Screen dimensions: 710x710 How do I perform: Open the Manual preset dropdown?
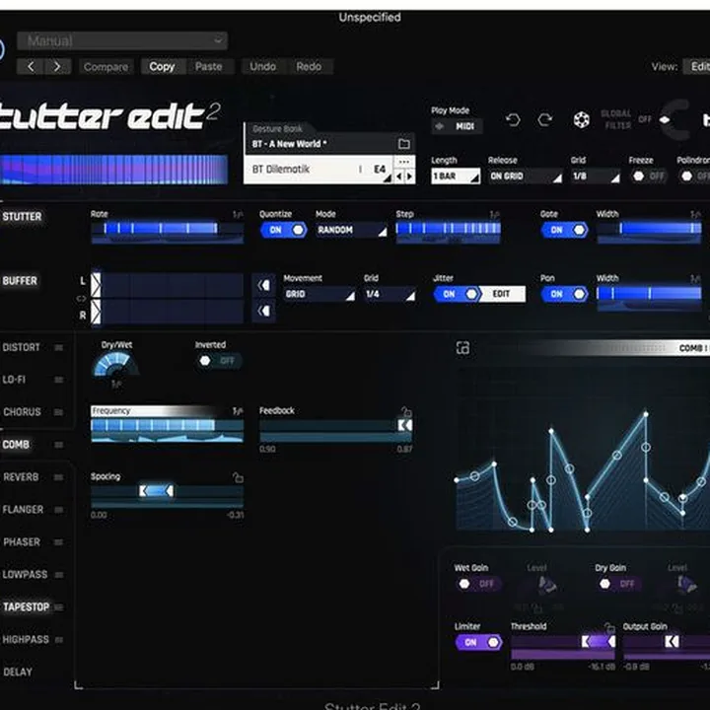[x=122, y=40]
